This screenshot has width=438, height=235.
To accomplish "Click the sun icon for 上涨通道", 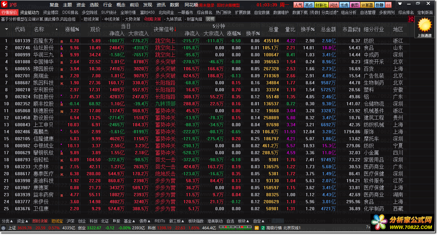I will tap(425, 24).
